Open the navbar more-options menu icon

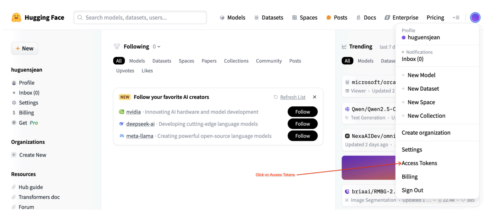pos(456,18)
